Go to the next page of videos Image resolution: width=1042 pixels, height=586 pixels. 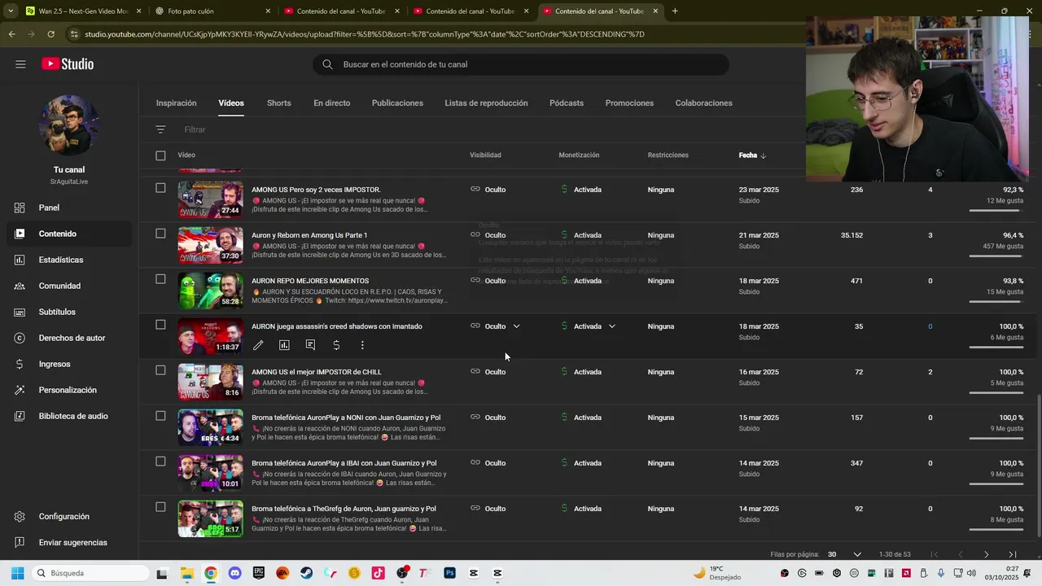pyautogui.click(x=986, y=554)
